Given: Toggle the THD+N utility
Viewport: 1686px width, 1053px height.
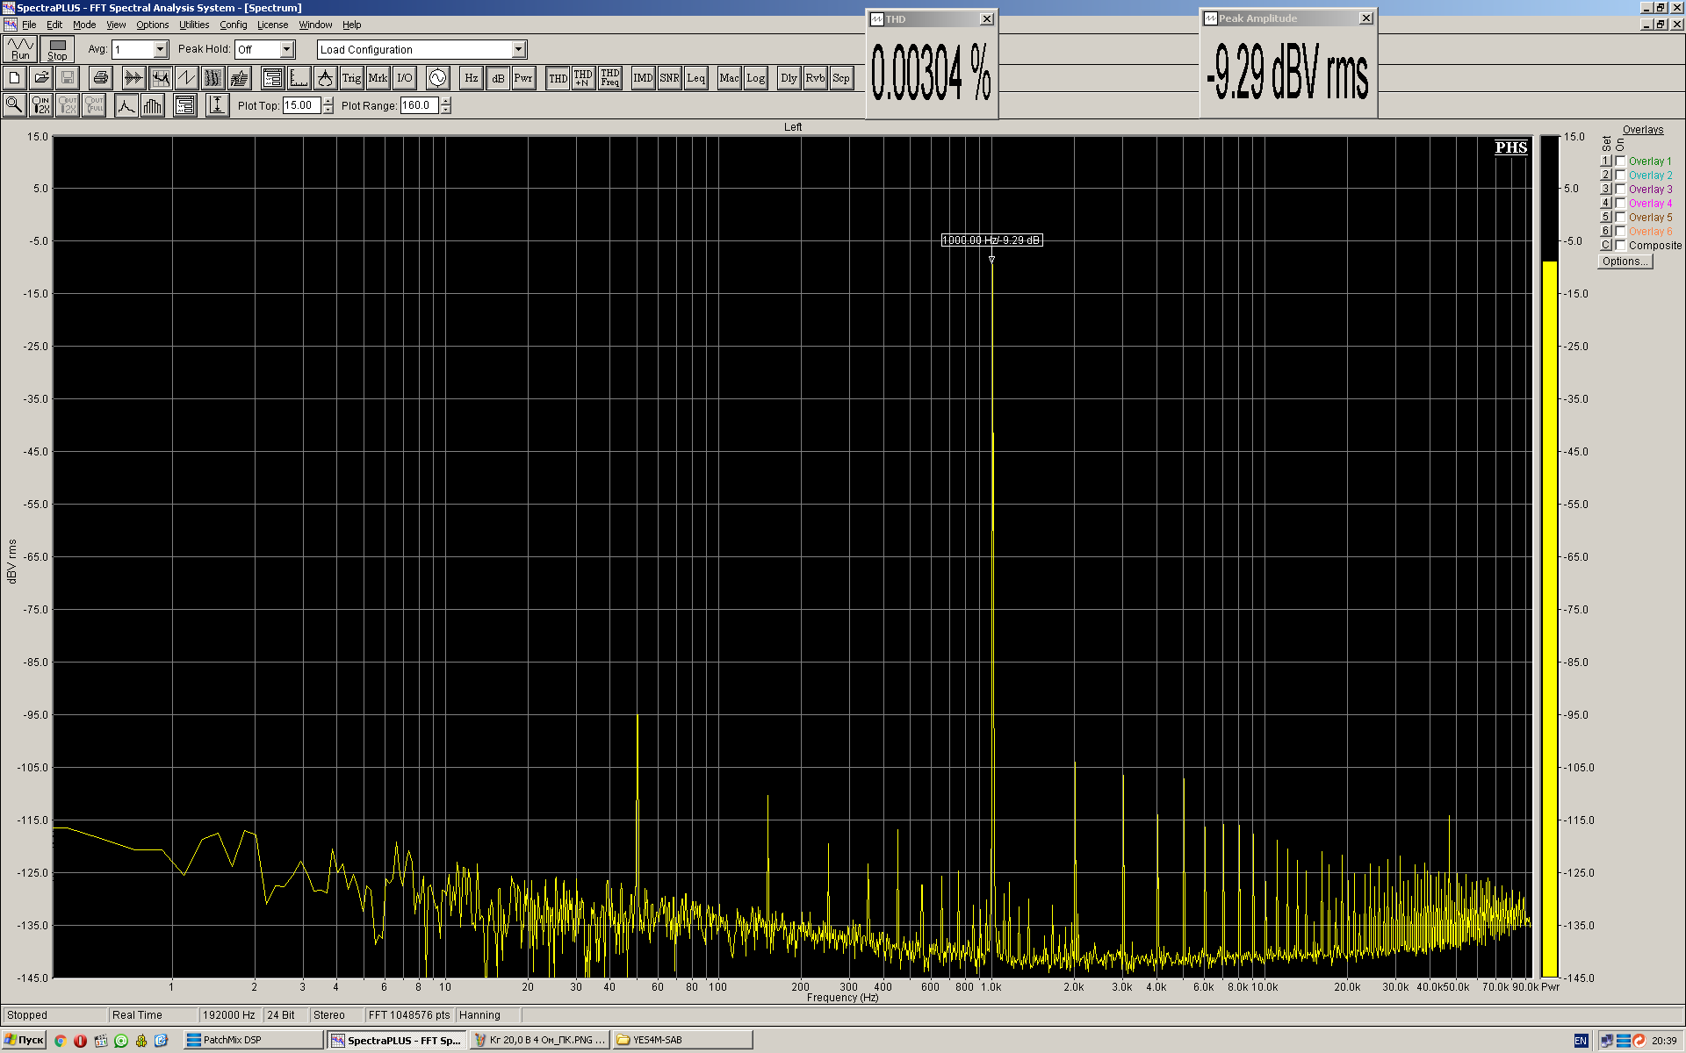Looking at the screenshot, I should coord(583,78).
